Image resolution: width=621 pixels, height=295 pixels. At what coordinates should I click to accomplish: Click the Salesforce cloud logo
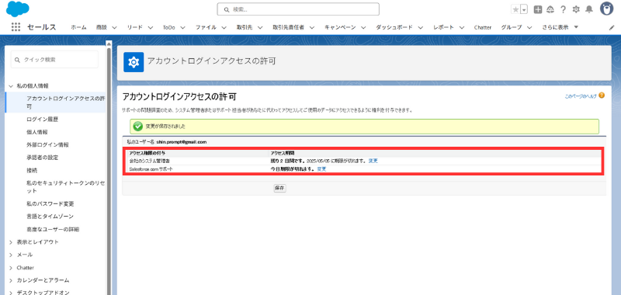(17, 9)
